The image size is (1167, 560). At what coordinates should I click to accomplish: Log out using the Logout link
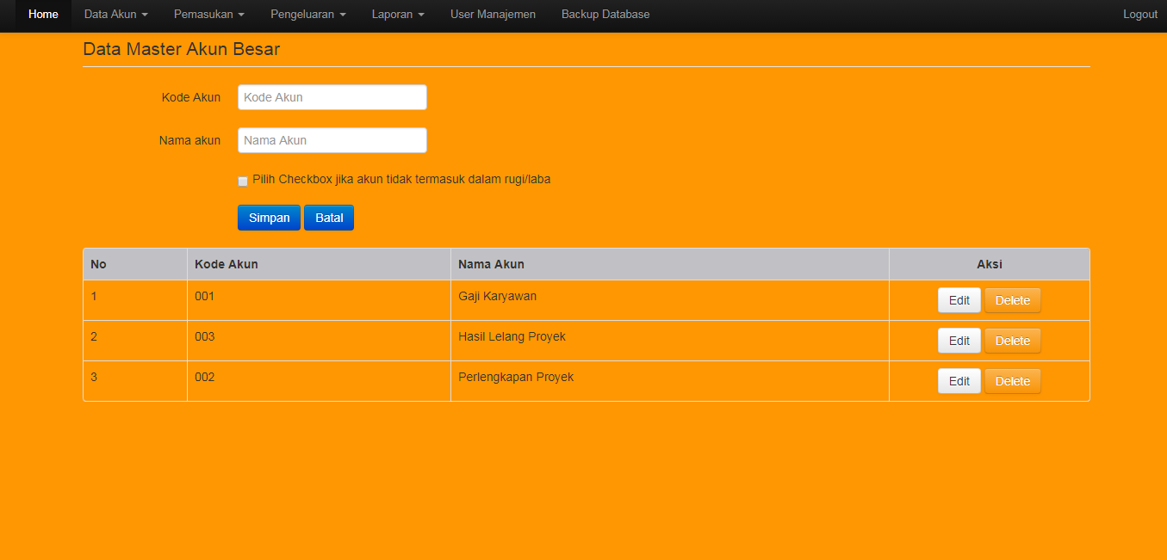(x=1139, y=14)
